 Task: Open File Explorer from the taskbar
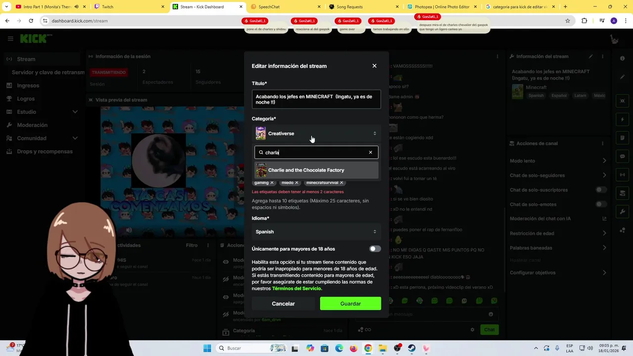382,348
